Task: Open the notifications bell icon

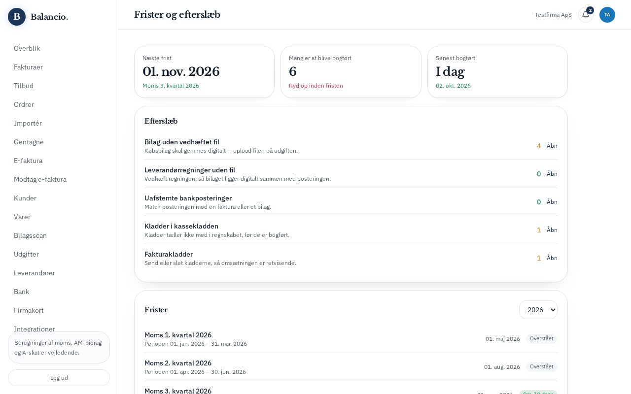Action: pyautogui.click(x=586, y=15)
